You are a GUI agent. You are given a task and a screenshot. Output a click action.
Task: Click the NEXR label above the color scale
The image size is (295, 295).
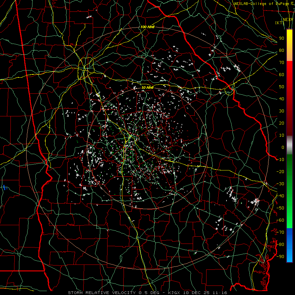tap(288, 19)
